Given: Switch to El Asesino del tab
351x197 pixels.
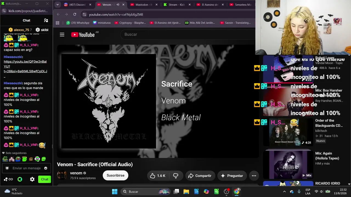Looking at the screenshot, I should pyautogui.click(x=211, y=5).
